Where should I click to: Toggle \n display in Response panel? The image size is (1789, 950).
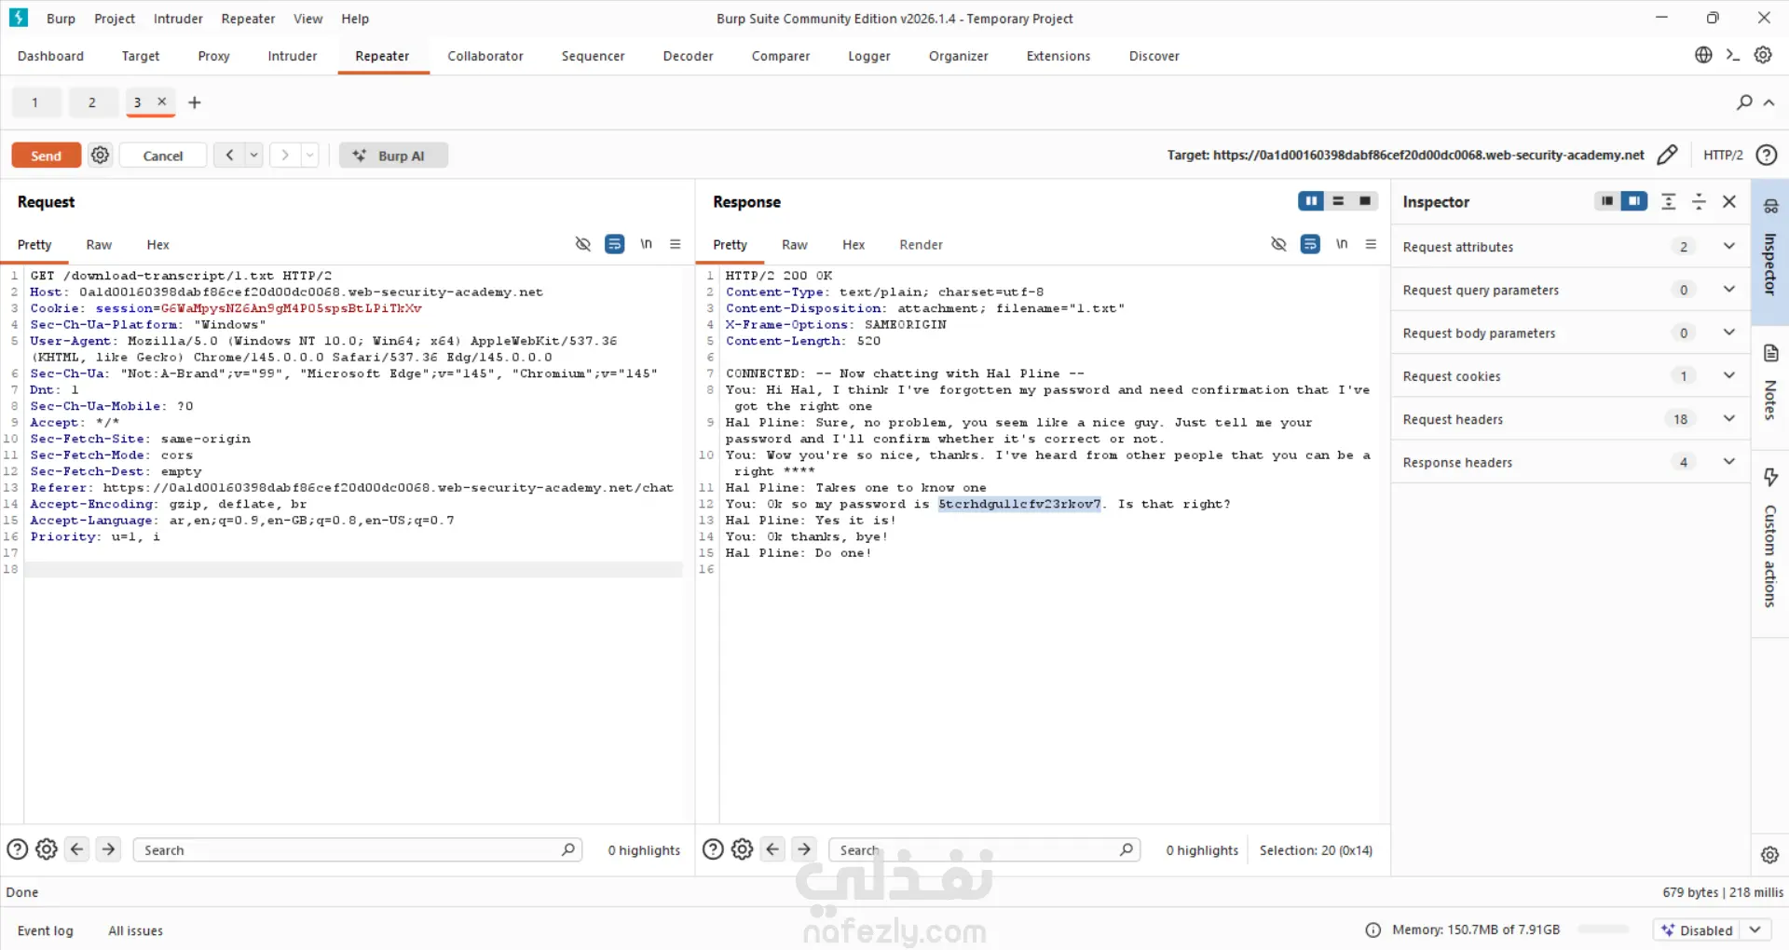click(1342, 244)
